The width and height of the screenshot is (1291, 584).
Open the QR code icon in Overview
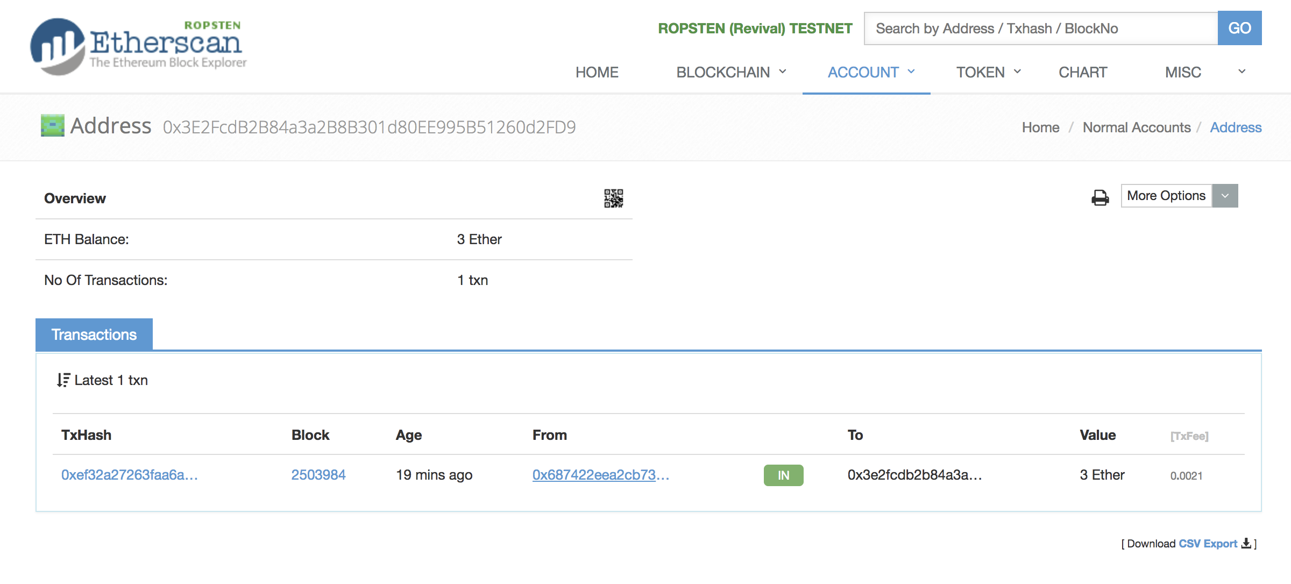[x=613, y=198]
